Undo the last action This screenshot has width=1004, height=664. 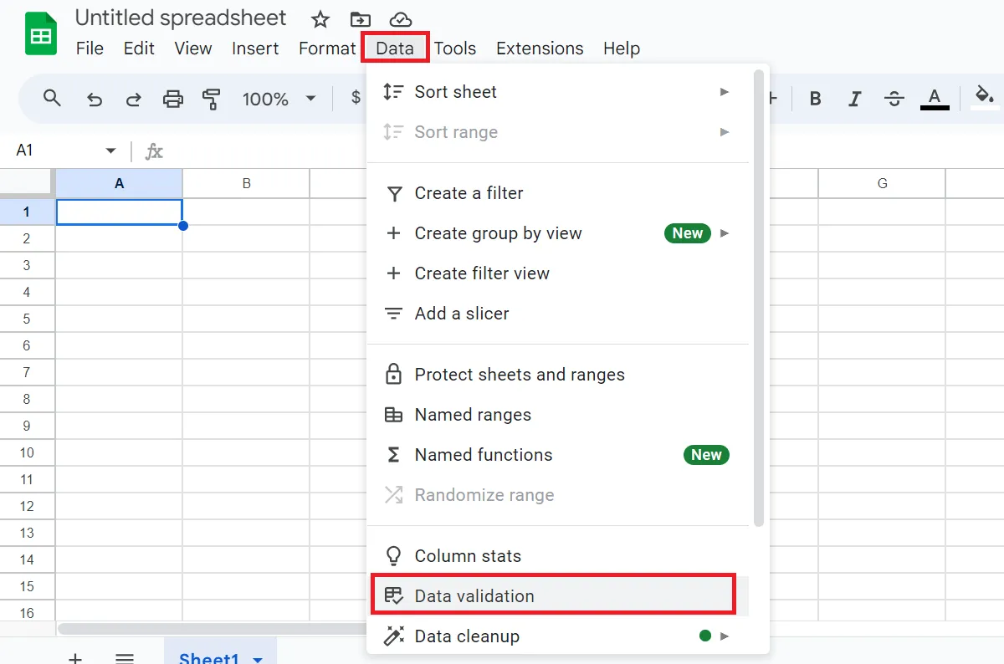(x=95, y=100)
